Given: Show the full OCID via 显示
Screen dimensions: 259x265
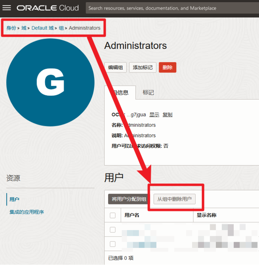Looking at the screenshot, I should [x=154, y=115].
